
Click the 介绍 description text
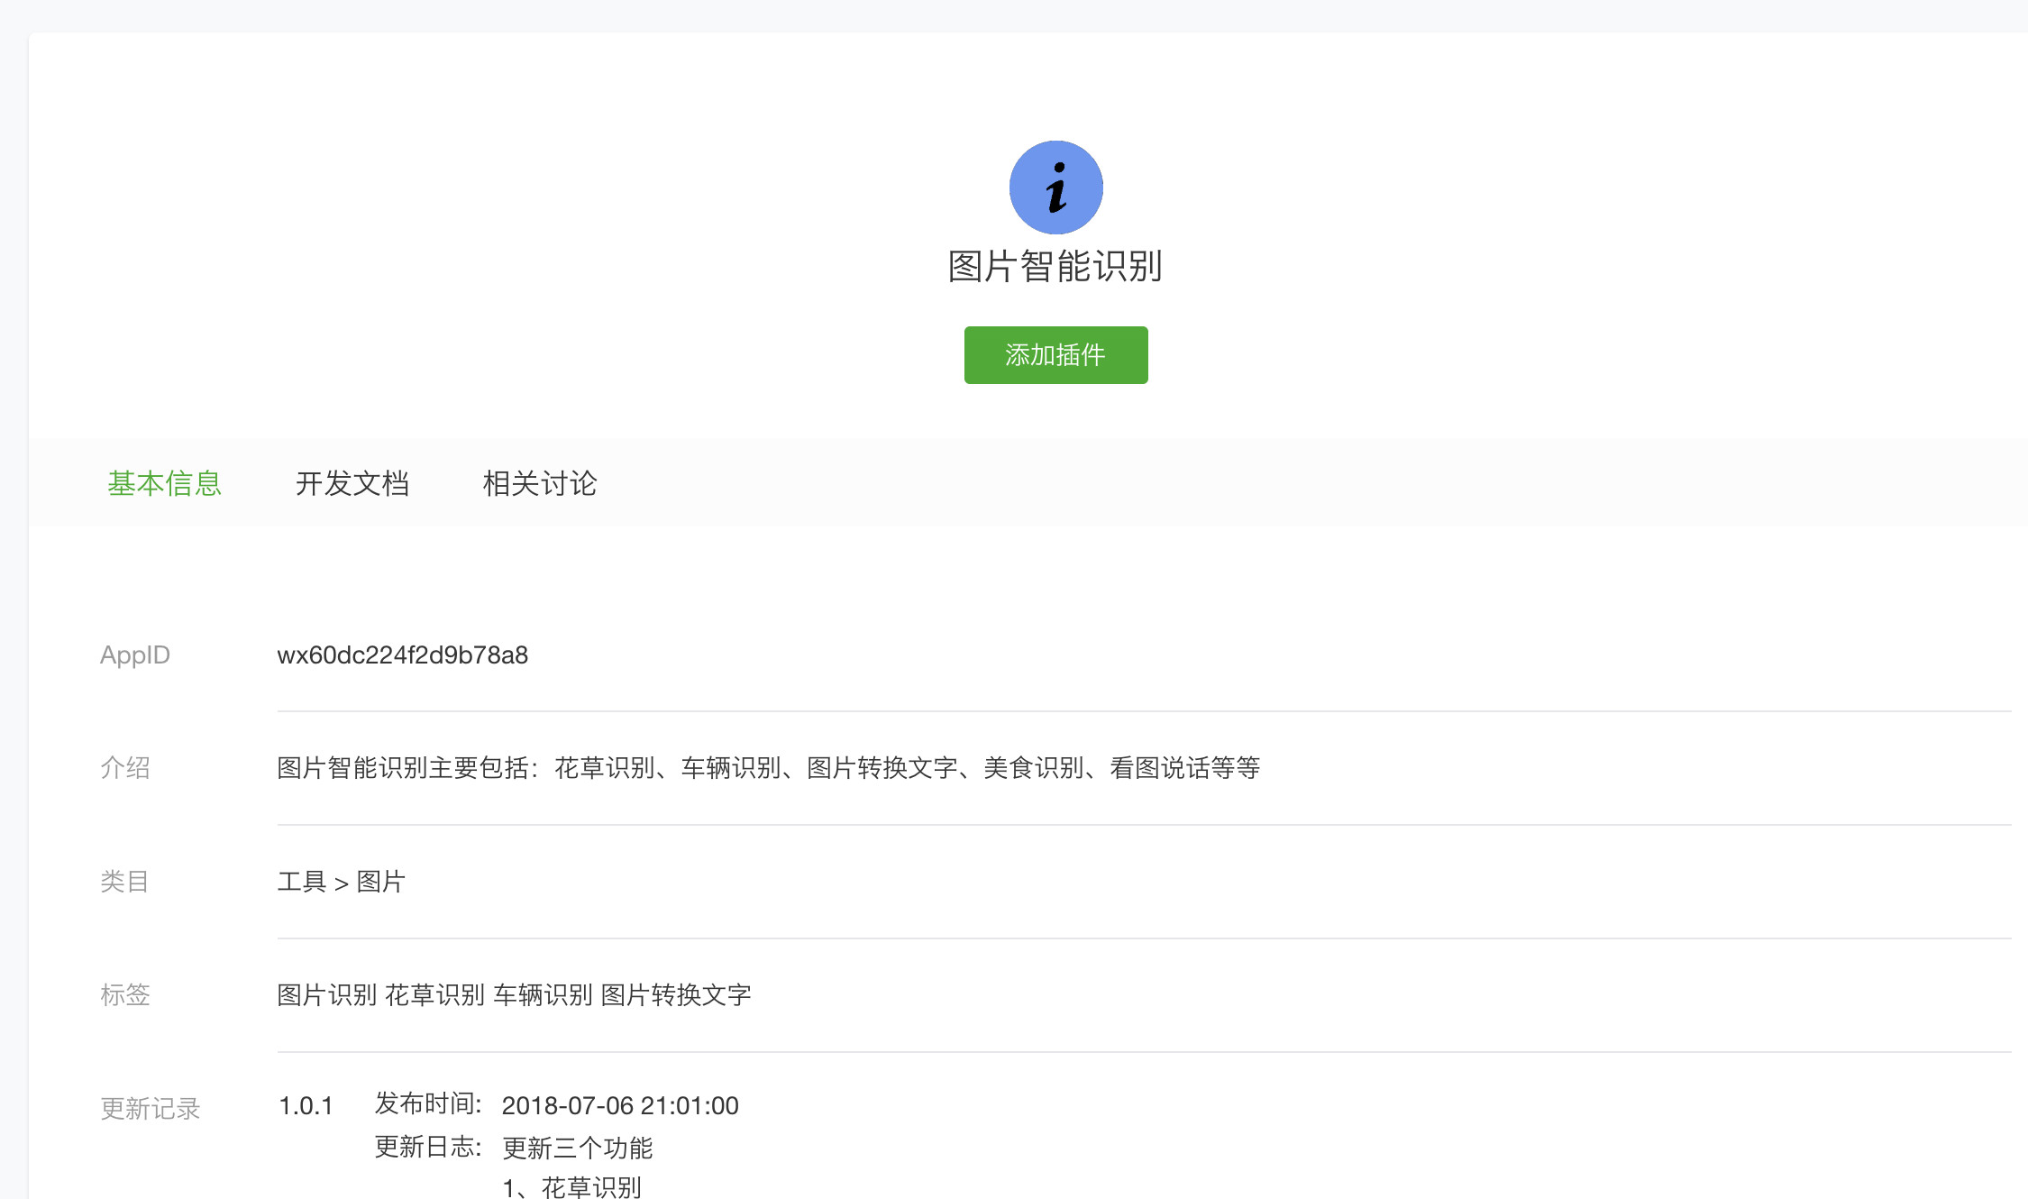[768, 768]
